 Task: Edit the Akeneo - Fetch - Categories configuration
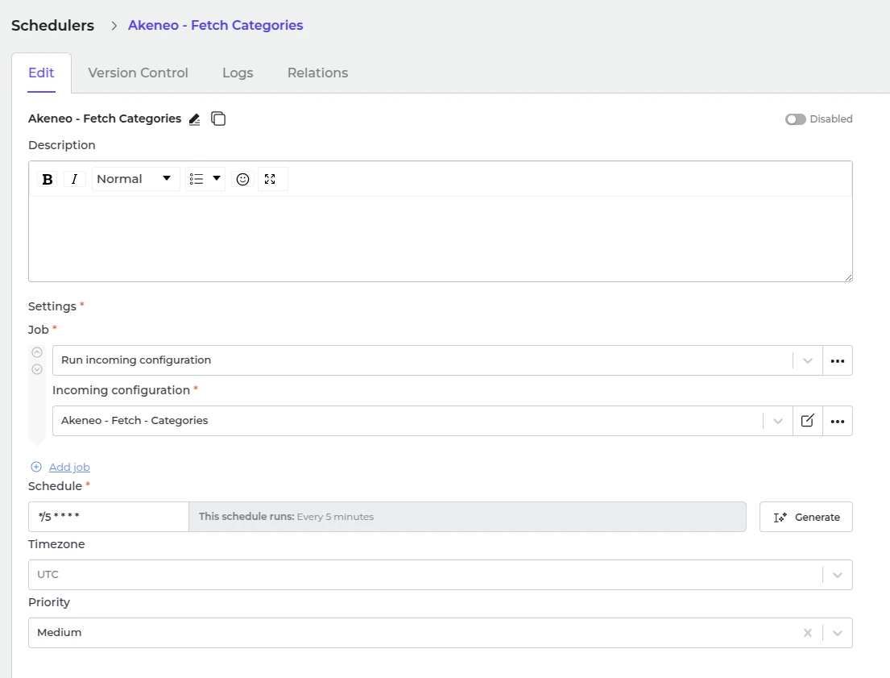point(807,421)
